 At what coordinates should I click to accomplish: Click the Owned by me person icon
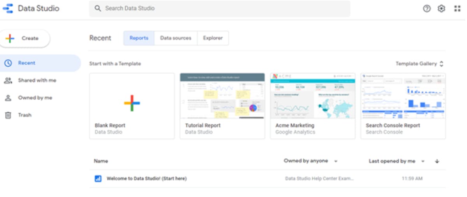click(8, 98)
